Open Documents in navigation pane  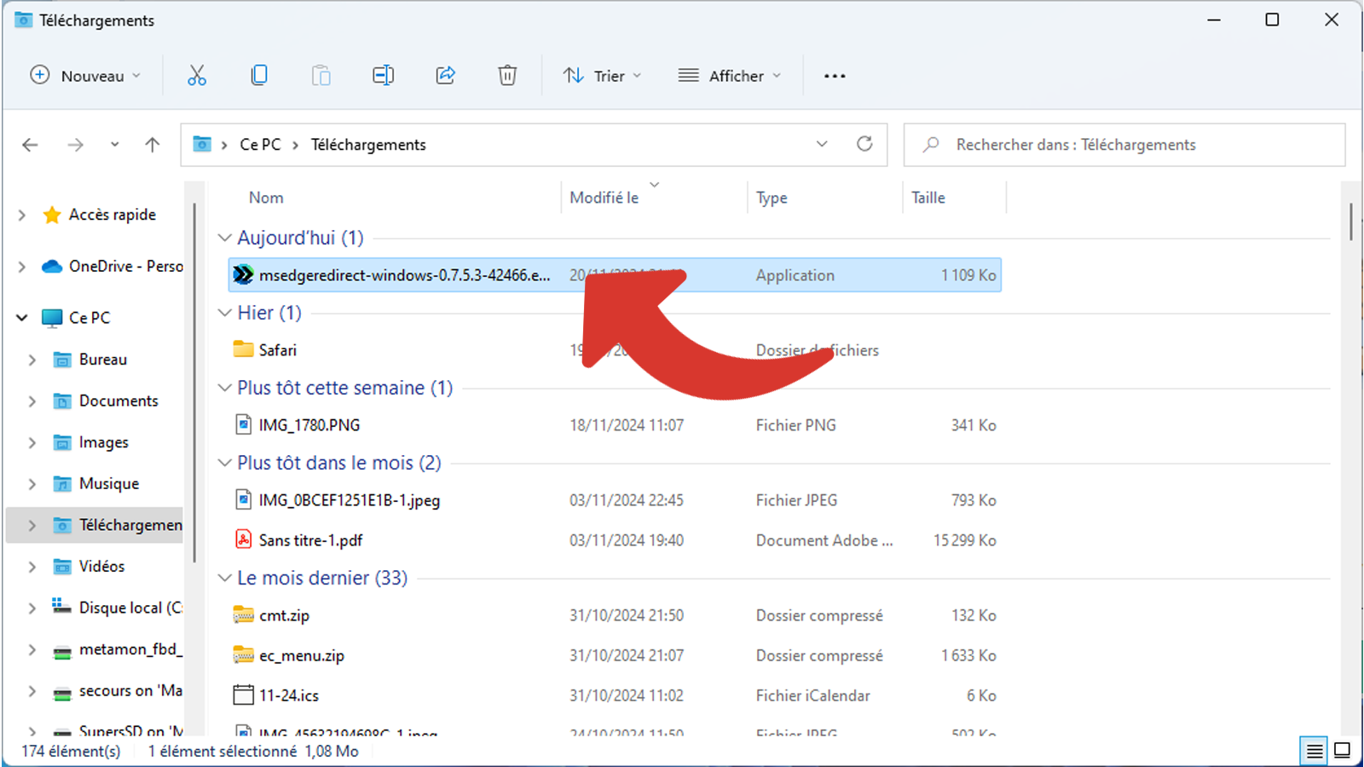(x=118, y=401)
